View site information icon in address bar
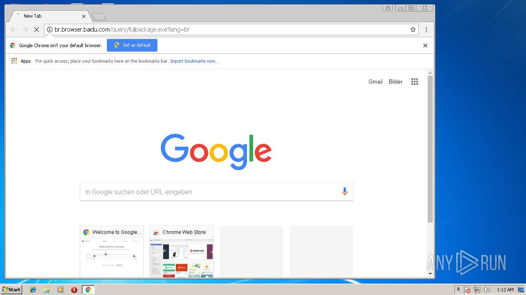This screenshot has width=526, height=295. point(49,29)
